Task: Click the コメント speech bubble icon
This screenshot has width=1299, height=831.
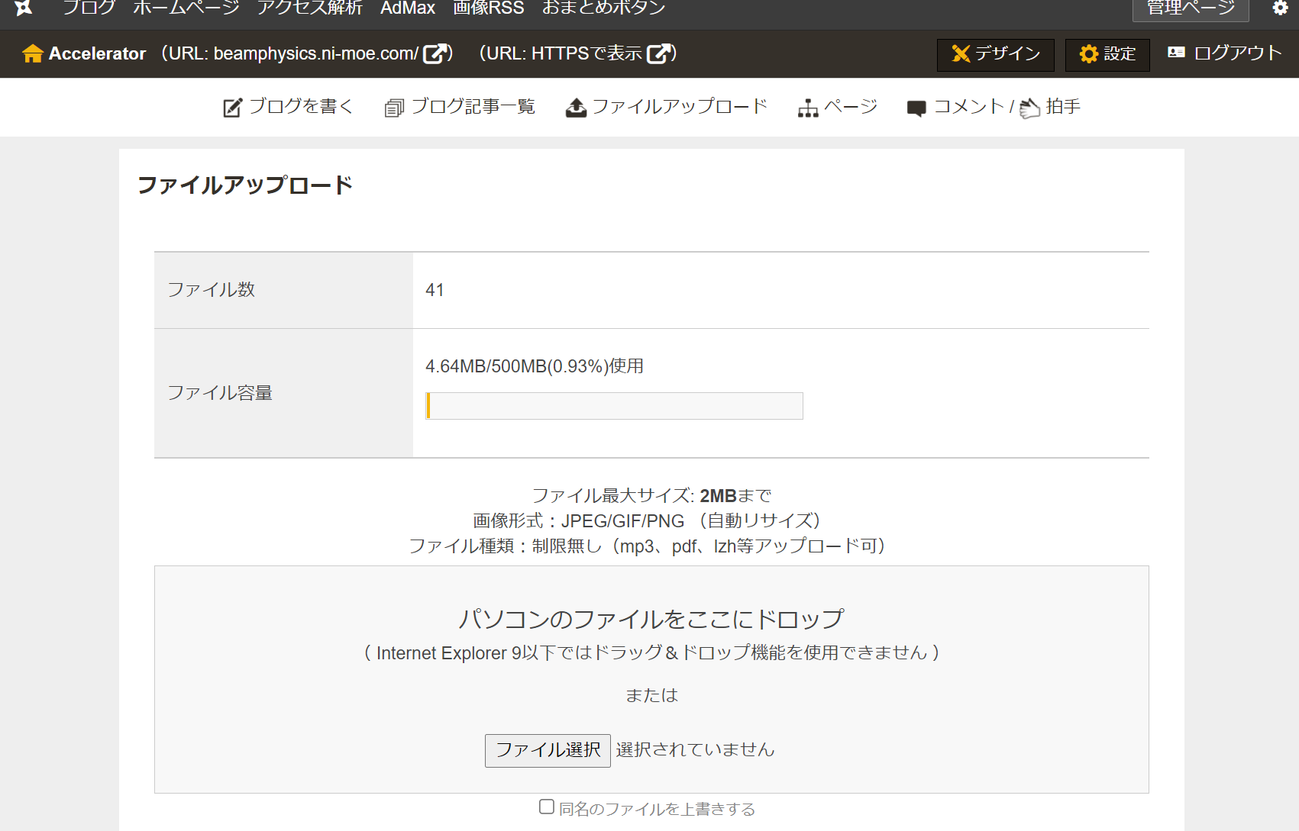Action: [916, 108]
